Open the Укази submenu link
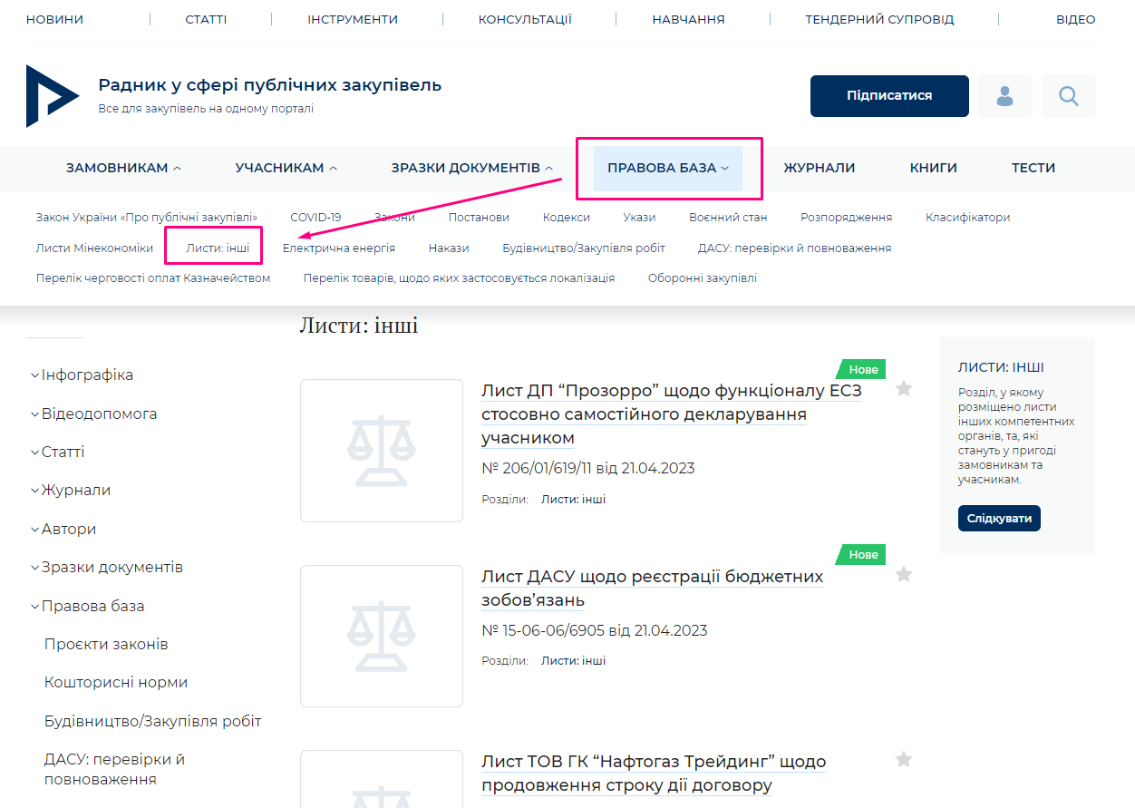The width and height of the screenshot is (1135, 808). [639, 218]
